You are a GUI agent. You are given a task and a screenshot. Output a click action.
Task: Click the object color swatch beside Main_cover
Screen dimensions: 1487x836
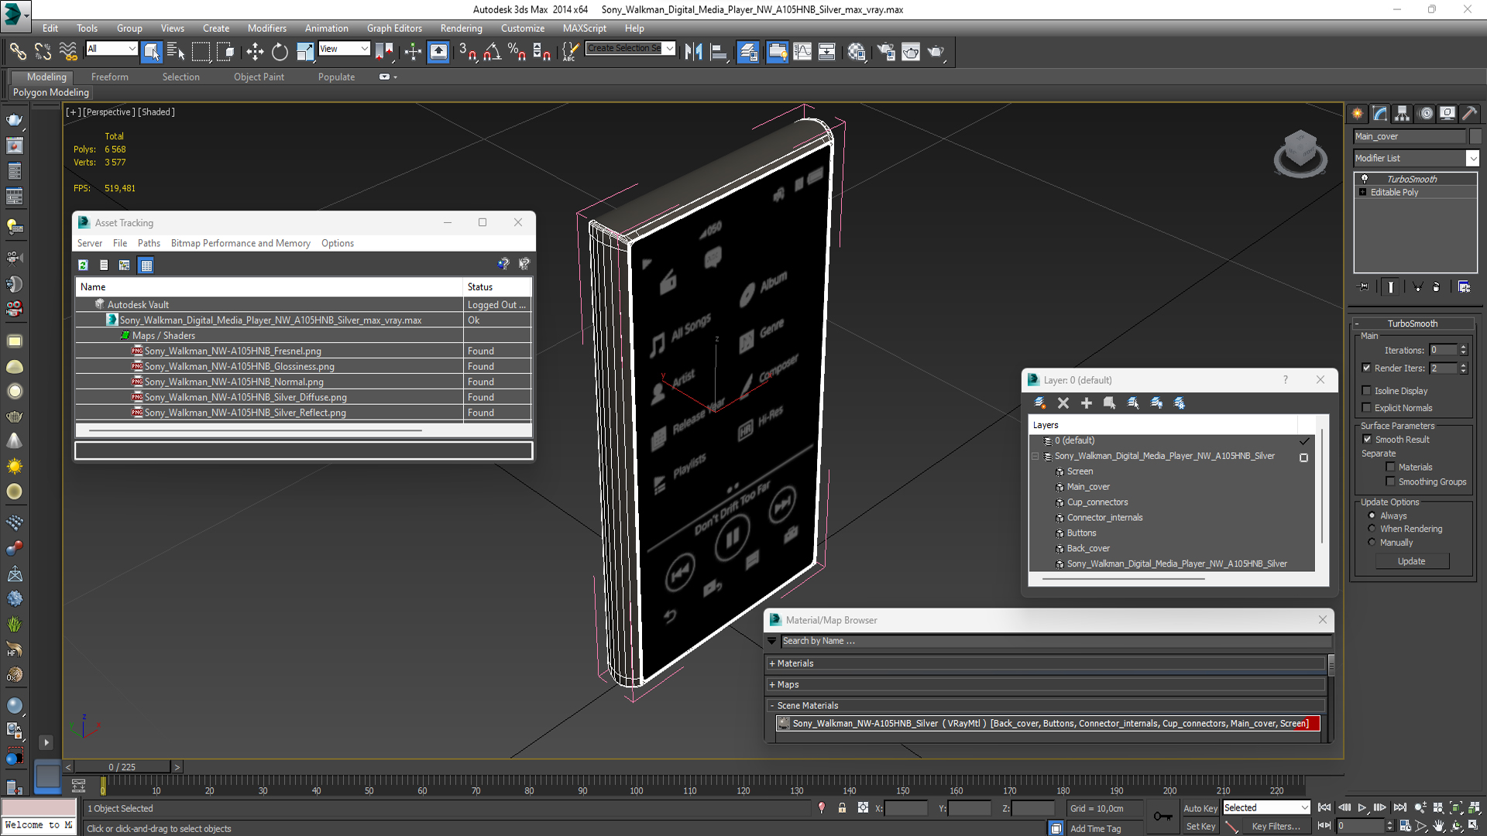pos(1475,136)
